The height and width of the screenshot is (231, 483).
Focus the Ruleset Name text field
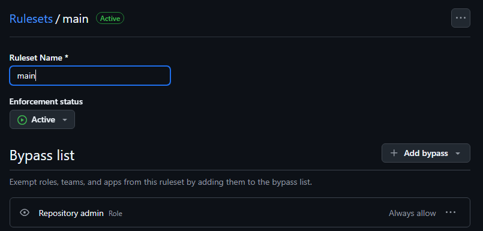point(90,76)
